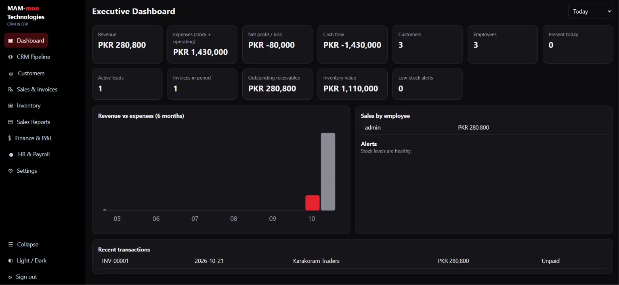Click the Employees count card

coord(503,44)
